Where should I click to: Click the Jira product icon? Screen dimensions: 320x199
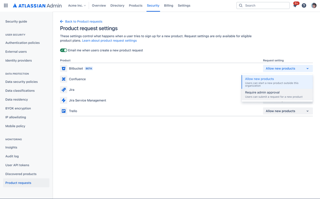pyautogui.click(x=64, y=90)
